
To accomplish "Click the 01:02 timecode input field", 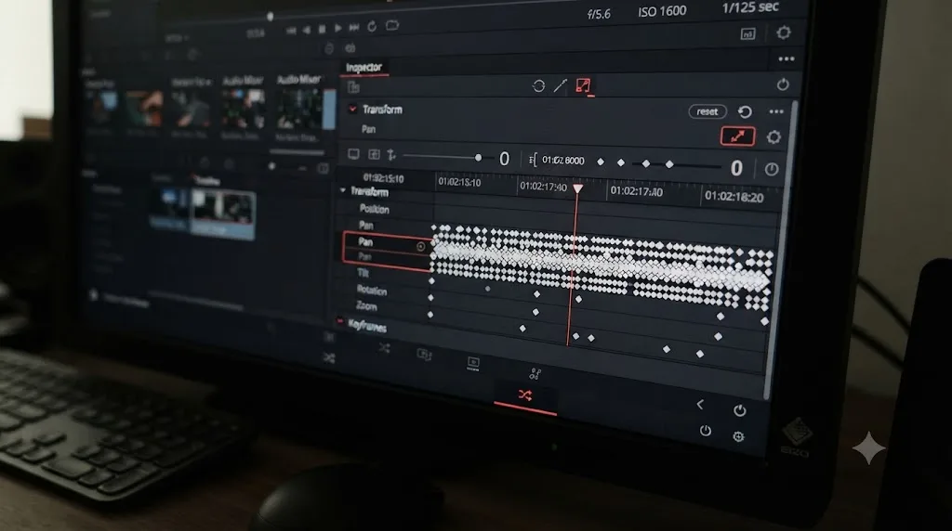I will point(562,160).
